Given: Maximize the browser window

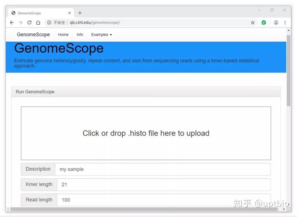Looking at the screenshot, I should pyautogui.click(x=272, y=10).
